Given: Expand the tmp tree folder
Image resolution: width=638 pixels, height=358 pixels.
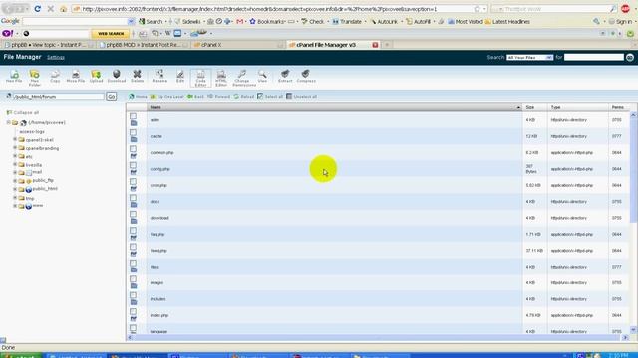Looking at the screenshot, I should (x=15, y=198).
